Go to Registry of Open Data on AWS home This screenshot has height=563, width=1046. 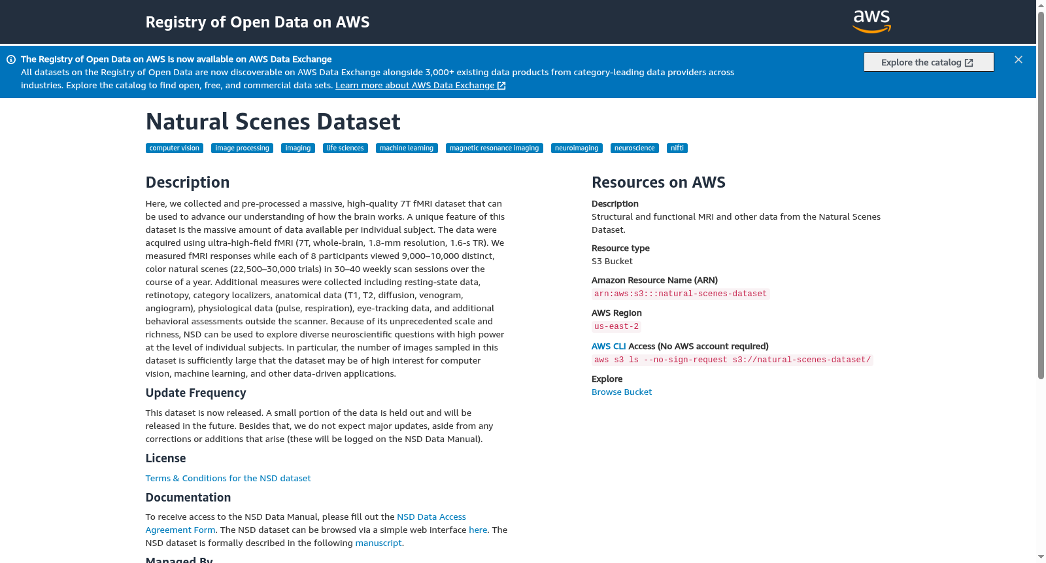click(x=258, y=22)
